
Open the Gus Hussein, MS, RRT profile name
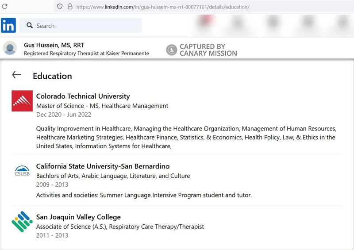[x=54, y=45]
